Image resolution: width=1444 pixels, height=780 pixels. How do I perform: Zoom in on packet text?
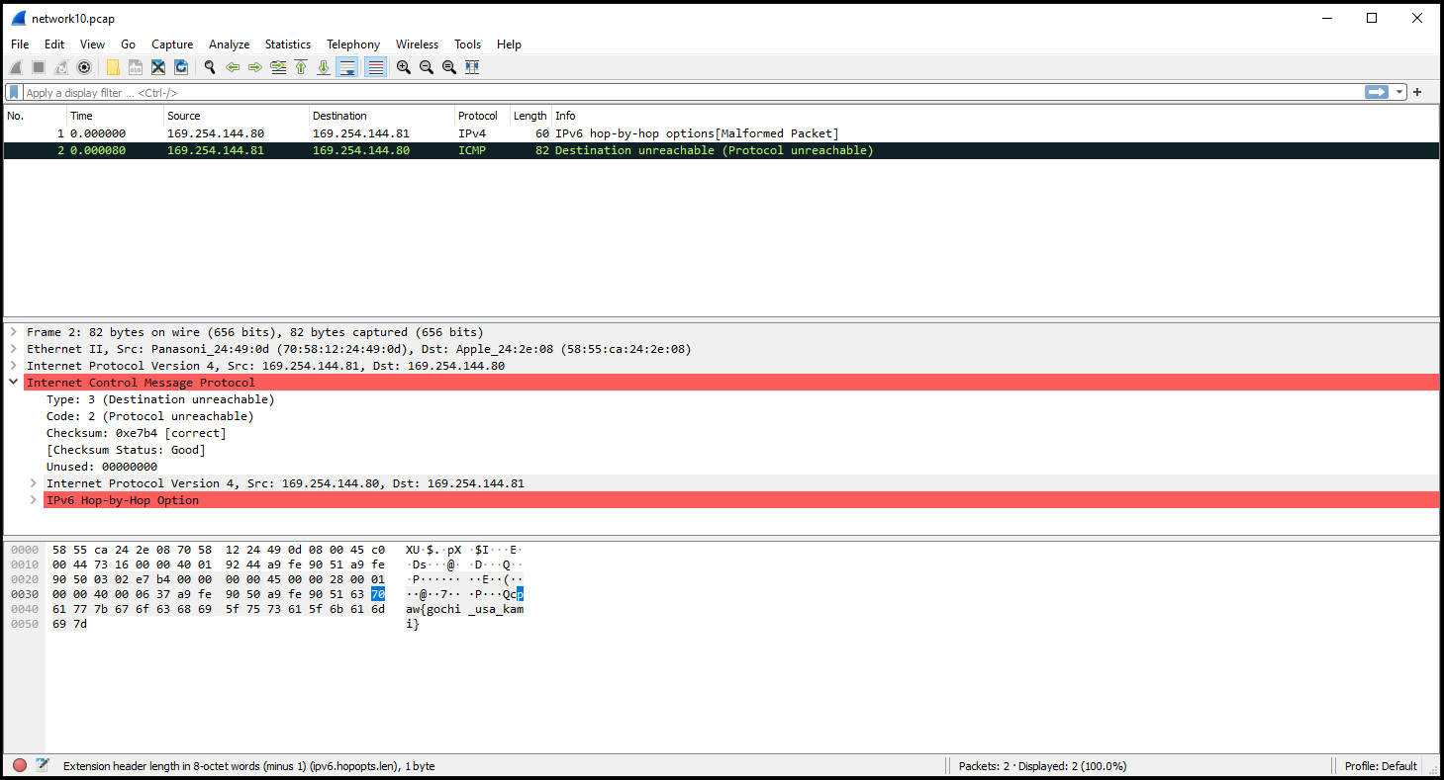pos(404,67)
